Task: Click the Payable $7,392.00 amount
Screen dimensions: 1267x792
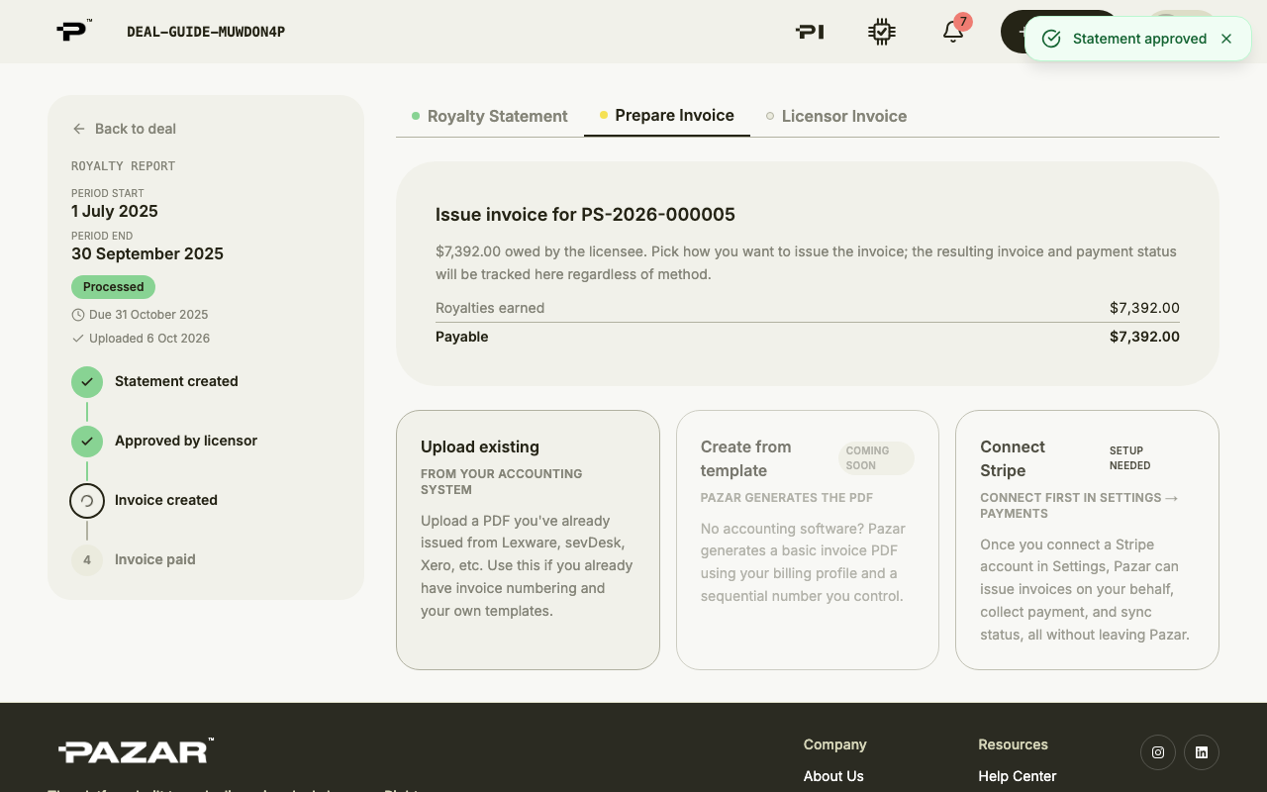Action: pos(1144,337)
